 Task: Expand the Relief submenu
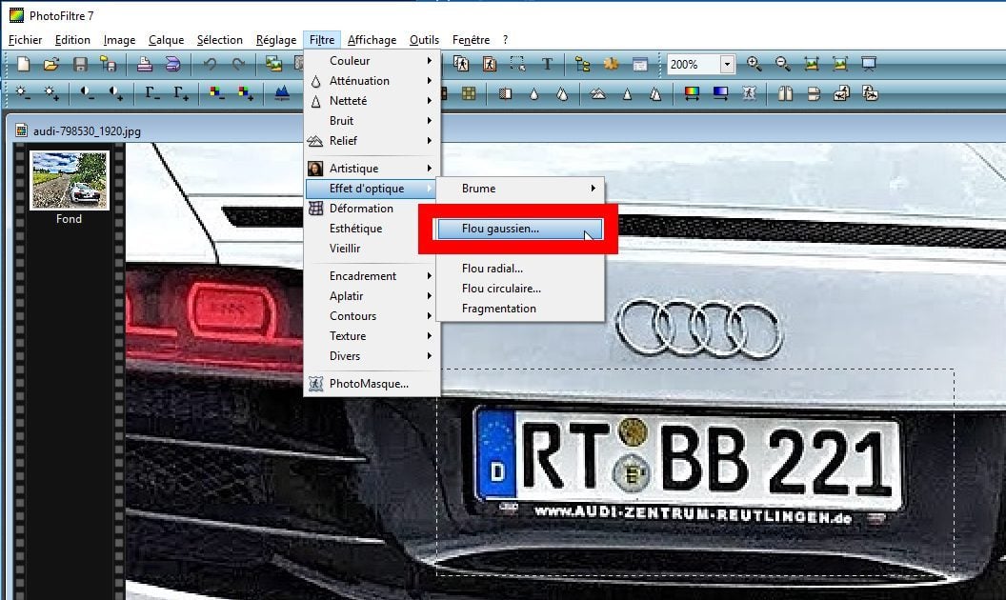(372, 141)
